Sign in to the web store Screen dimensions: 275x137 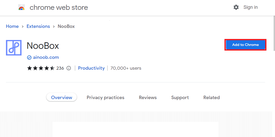click(x=250, y=7)
